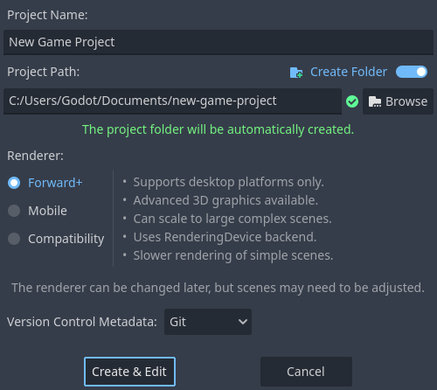Click the Create Folder icon with plus sign
Image resolution: width=437 pixels, height=390 pixels.
(x=296, y=73)
